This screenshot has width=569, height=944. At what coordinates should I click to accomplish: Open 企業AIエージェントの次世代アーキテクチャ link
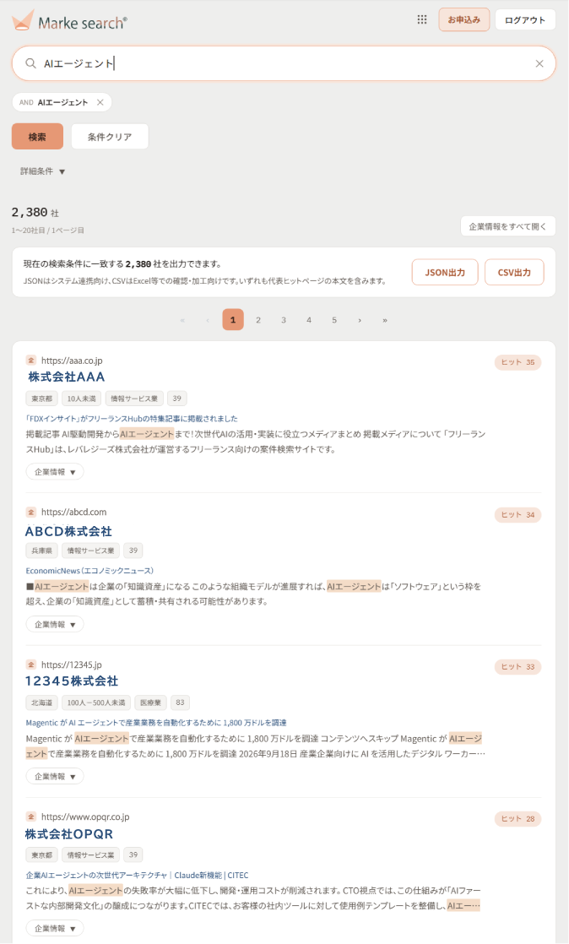pos(138,875)
